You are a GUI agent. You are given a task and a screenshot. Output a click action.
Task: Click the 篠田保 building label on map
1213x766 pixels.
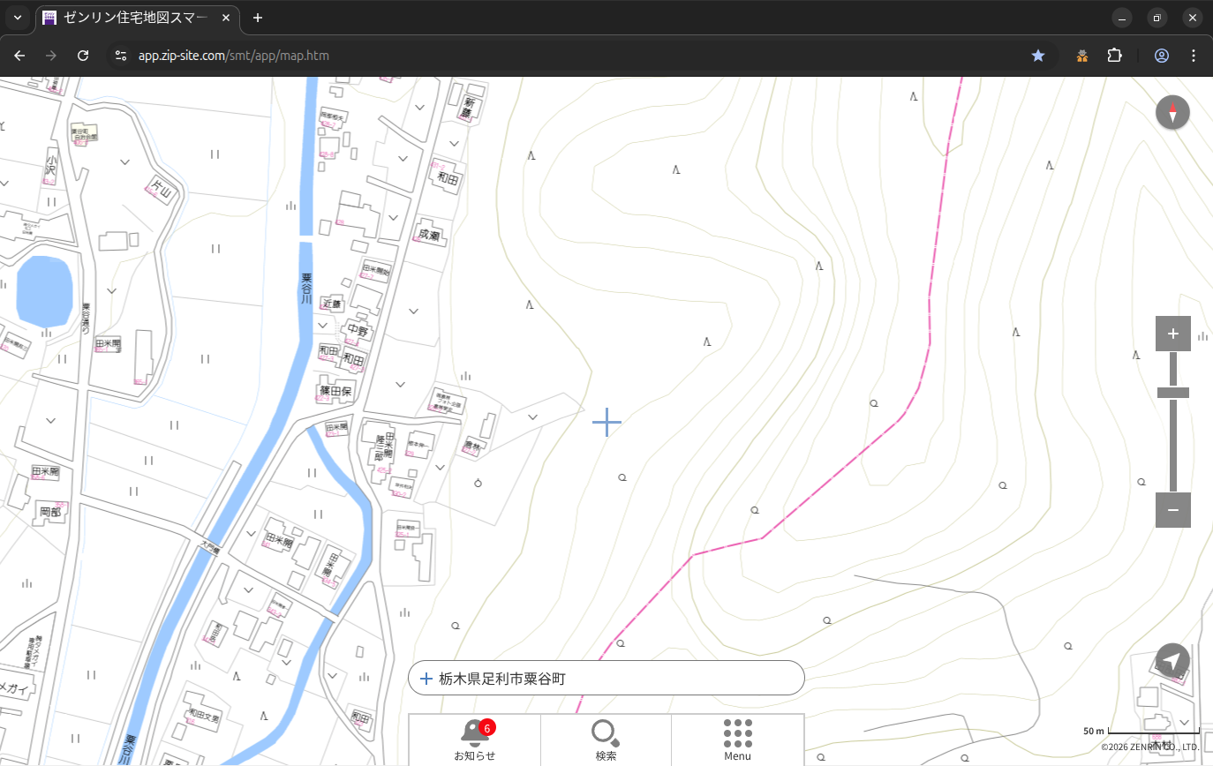coord(335,390)
